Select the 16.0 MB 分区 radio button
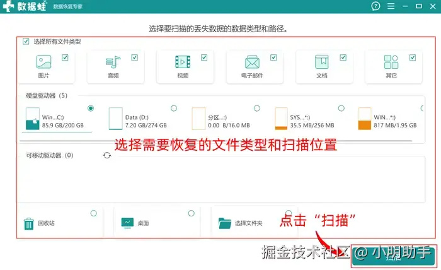The width and height of the screenshot is (441, 270). [x=257, y=108]
